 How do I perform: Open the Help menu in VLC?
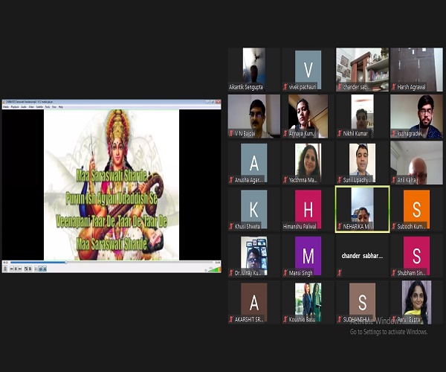61,107
